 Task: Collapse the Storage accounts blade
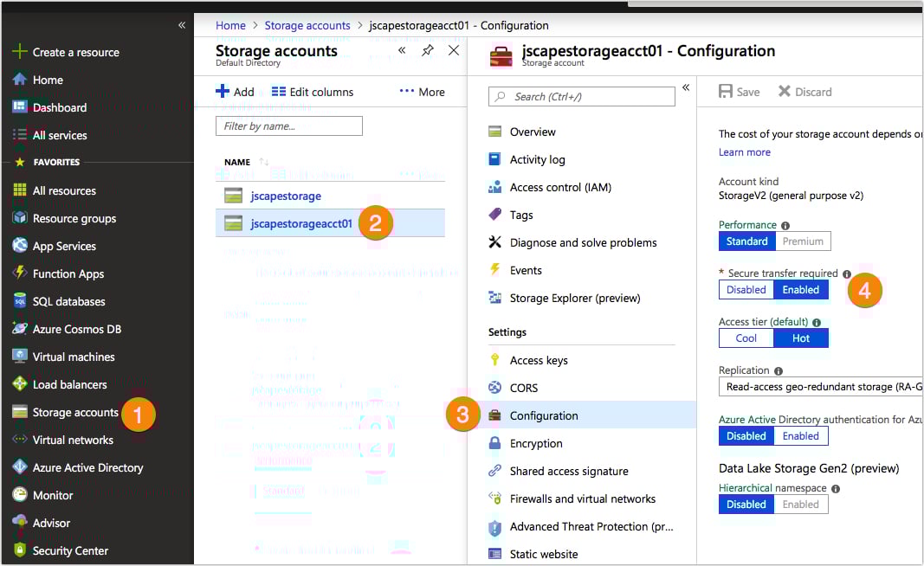click(401, 50)
